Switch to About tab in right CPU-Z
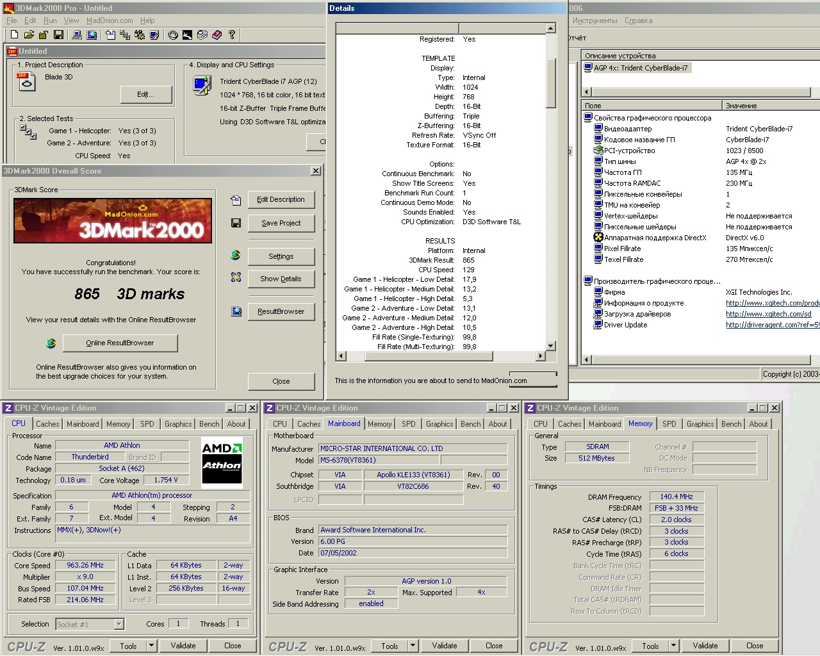The image size is (820, 656). point(758,424)
